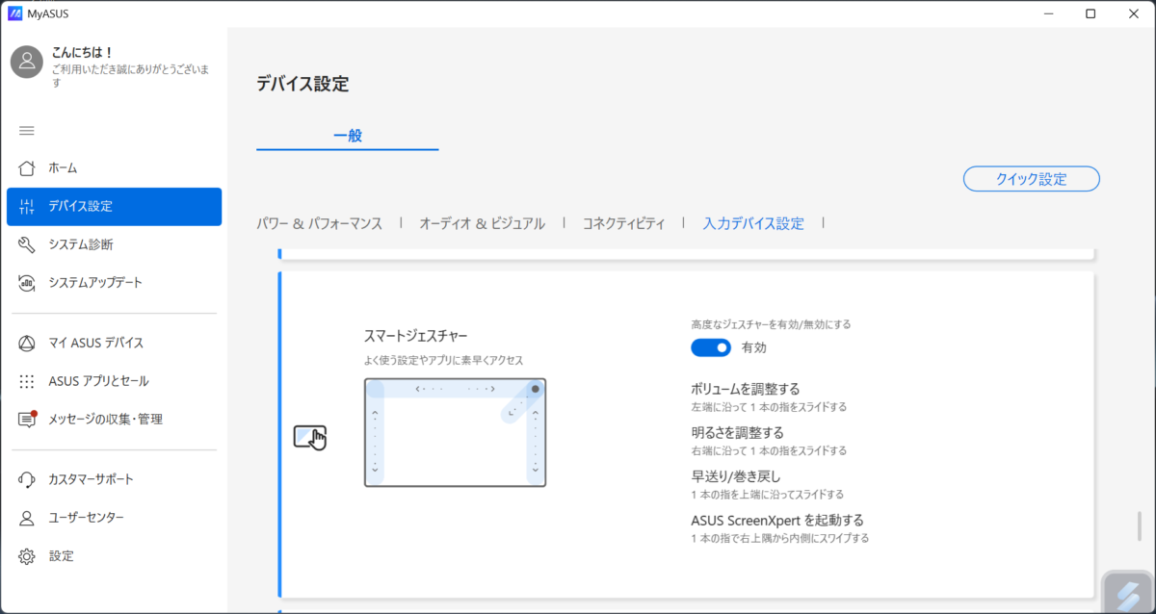Minimize the MyASUS window
Viewport: 1156px width, 614px height.
click(x=1046, y=13)
